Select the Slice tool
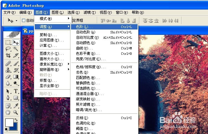 [16, 55]
